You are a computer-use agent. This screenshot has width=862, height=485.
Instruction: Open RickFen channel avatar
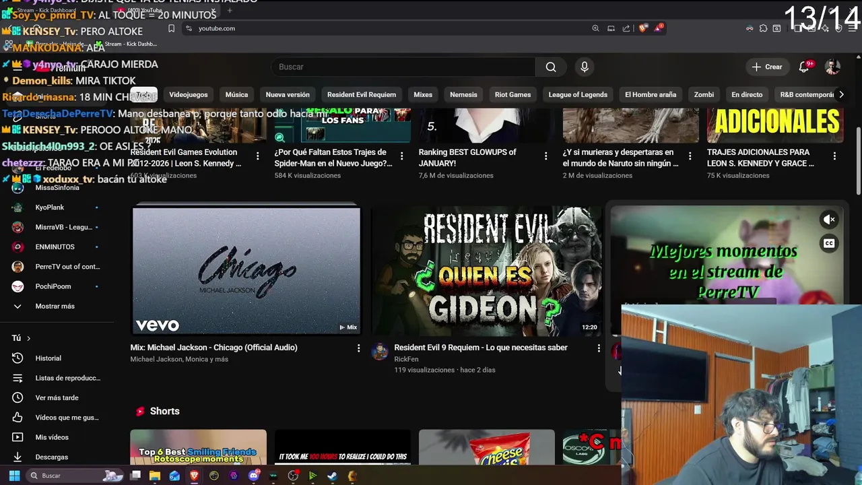point(380,351)
